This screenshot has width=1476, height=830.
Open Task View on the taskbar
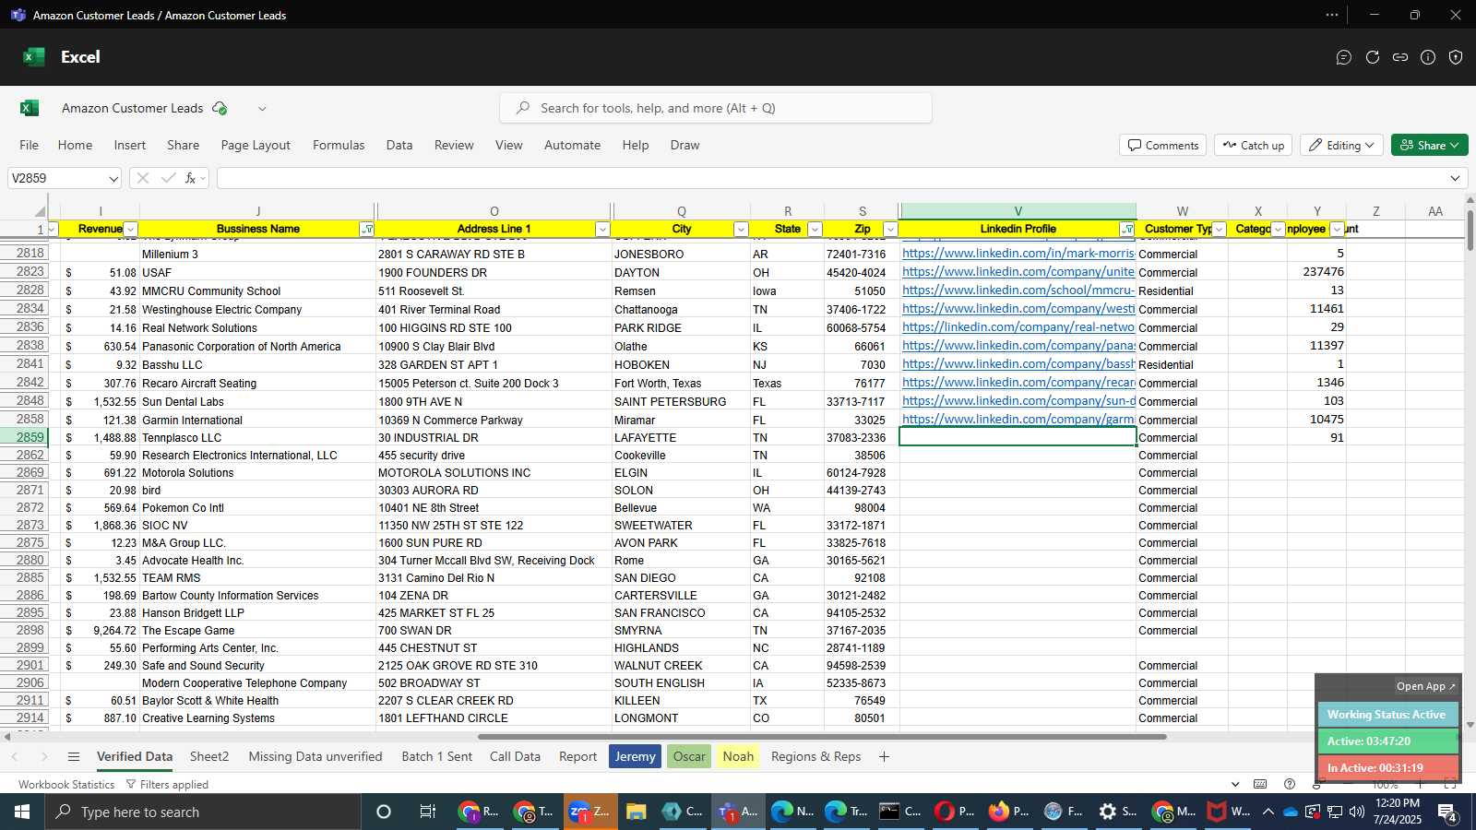tap(428, 812)
